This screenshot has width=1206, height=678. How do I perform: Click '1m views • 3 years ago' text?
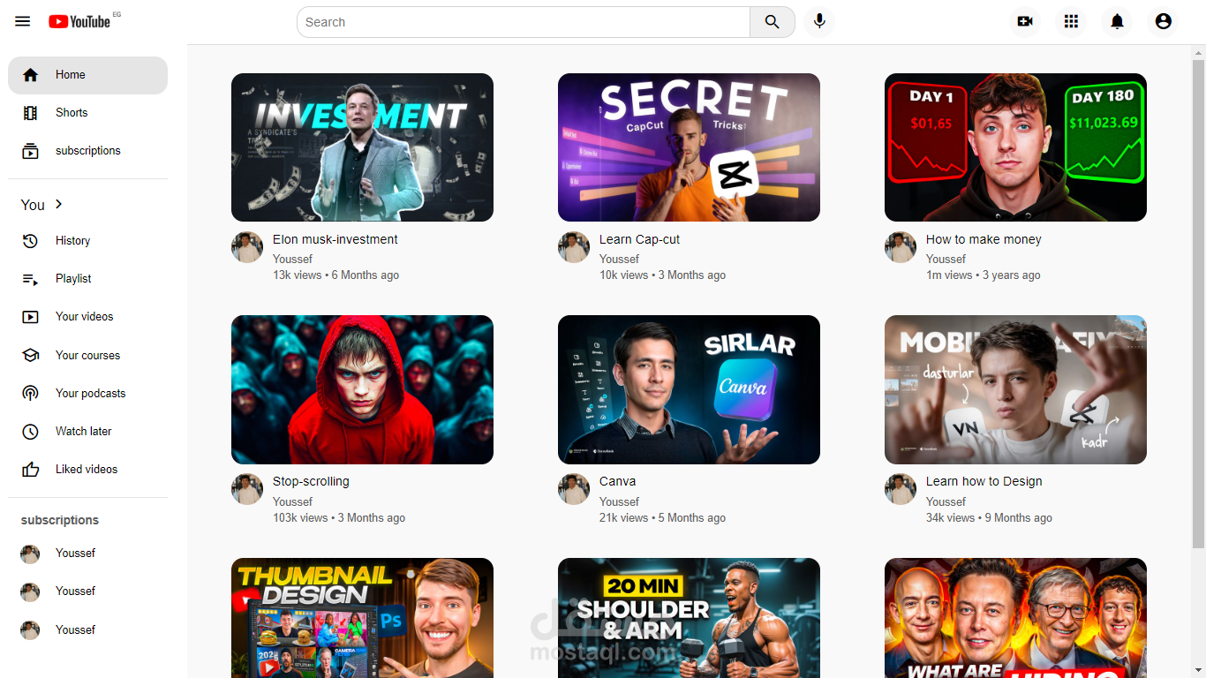coord(984,275)
